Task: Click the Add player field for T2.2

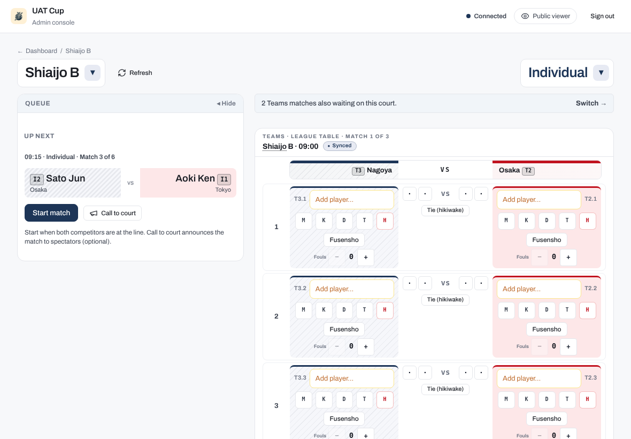Action: point(539,289)
